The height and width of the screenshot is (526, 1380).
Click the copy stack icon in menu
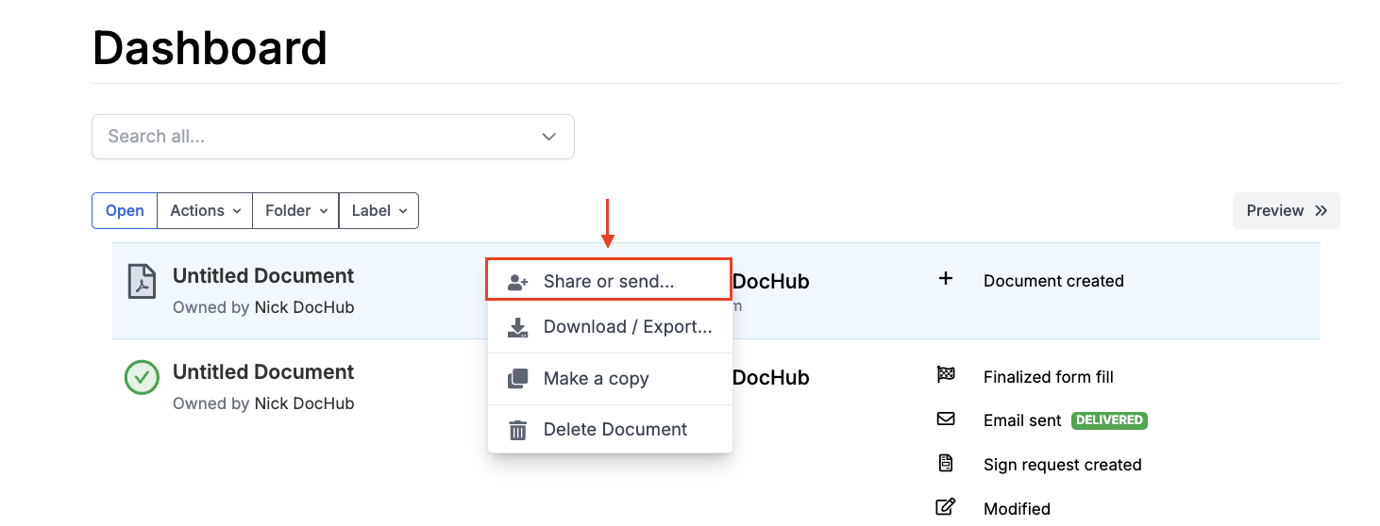tap(517, 379)
